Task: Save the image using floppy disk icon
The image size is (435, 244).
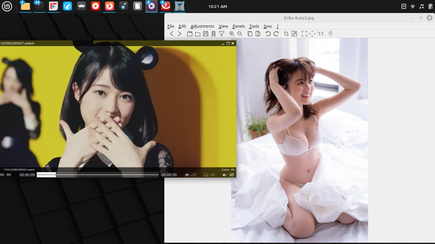Action: 206,34
